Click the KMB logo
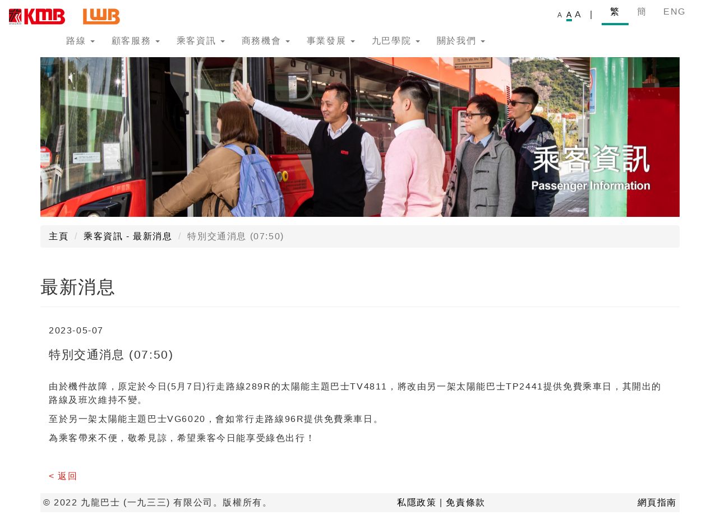 37,17
